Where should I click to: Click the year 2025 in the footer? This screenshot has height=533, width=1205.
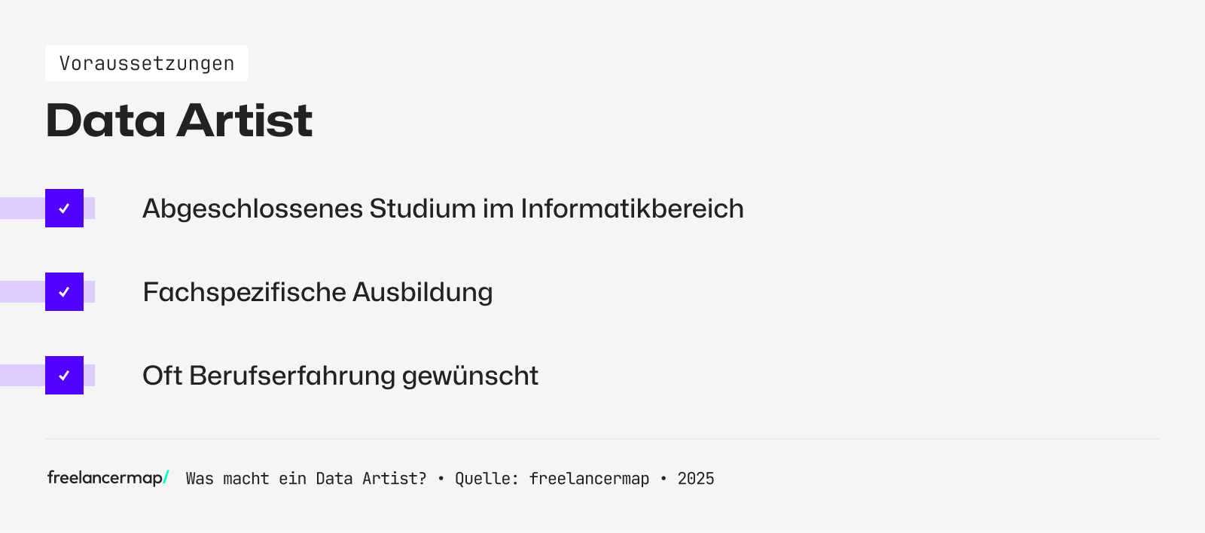pyautogui.click(x=695, y=479)
